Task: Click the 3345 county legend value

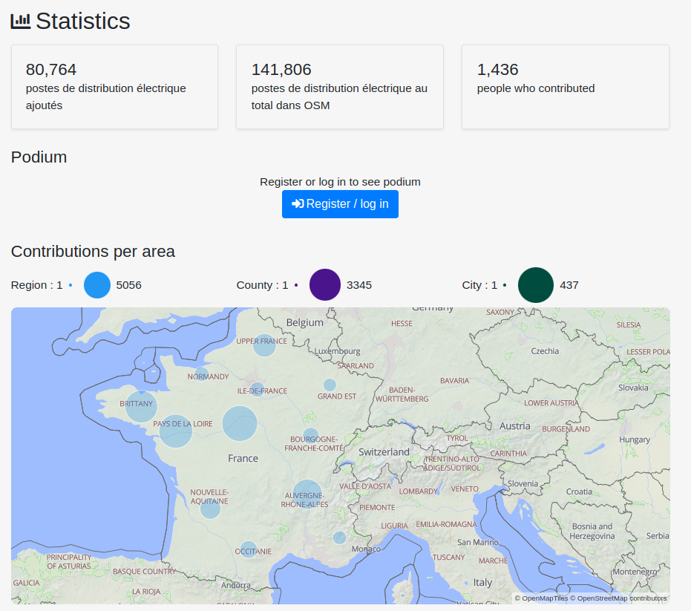Action: [359, 285]
